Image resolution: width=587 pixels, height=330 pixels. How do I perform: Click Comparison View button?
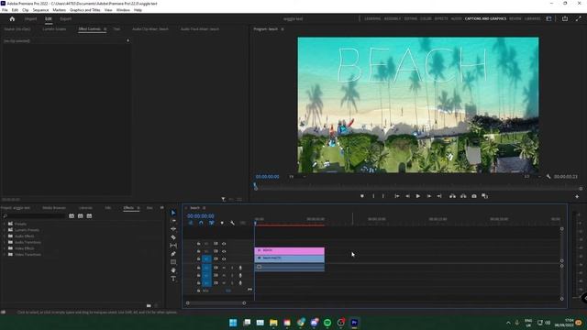click(485, 196)
